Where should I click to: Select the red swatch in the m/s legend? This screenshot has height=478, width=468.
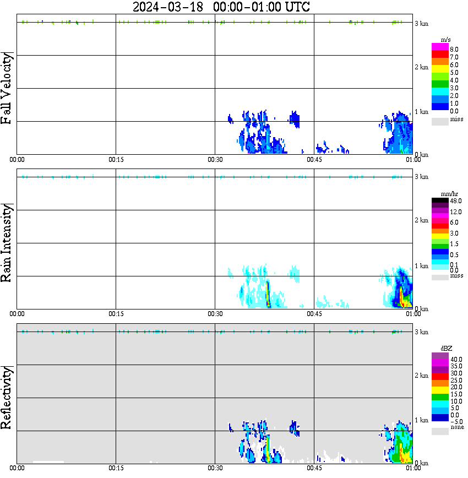[x=440, y=54]
